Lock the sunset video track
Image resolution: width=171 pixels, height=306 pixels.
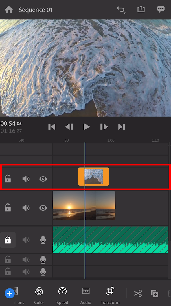[x=8, y=208]
